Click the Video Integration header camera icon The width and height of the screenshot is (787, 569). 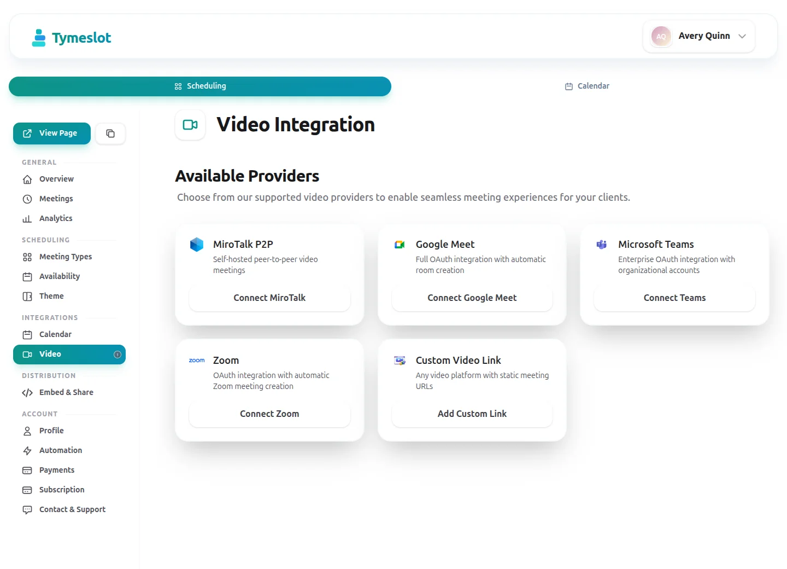point(190,125)
